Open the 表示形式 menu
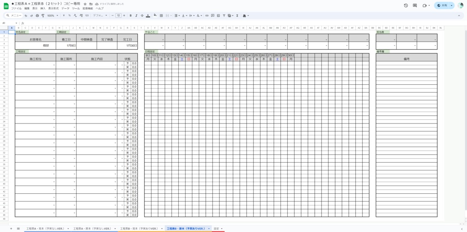 coord(53,9)
